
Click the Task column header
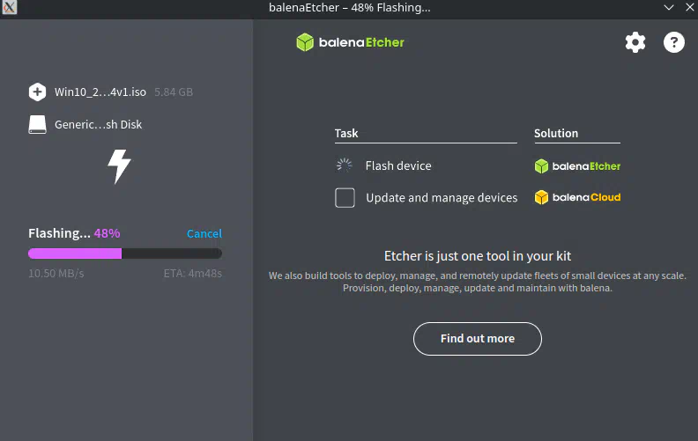click(346, 134)
